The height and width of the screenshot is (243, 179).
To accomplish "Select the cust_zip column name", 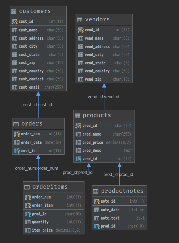I will point(27,63).
